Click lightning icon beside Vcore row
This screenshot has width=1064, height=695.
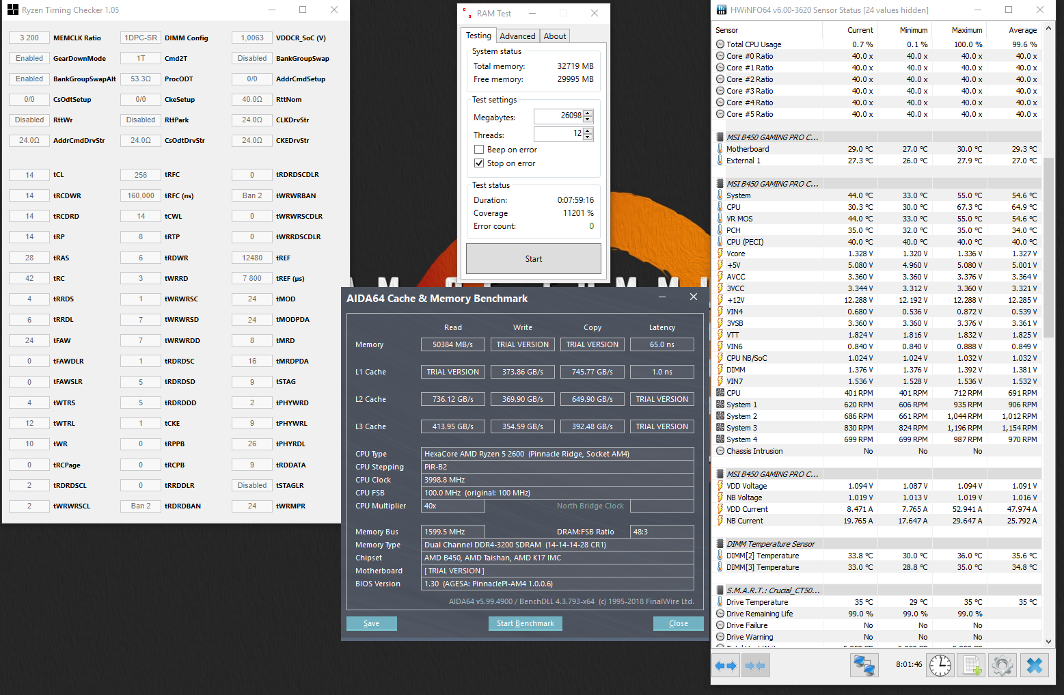click(x=720, y=254)
